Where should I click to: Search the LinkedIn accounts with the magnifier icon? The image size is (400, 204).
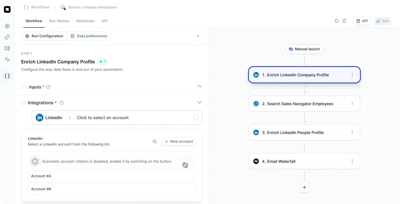coord(155,142)
